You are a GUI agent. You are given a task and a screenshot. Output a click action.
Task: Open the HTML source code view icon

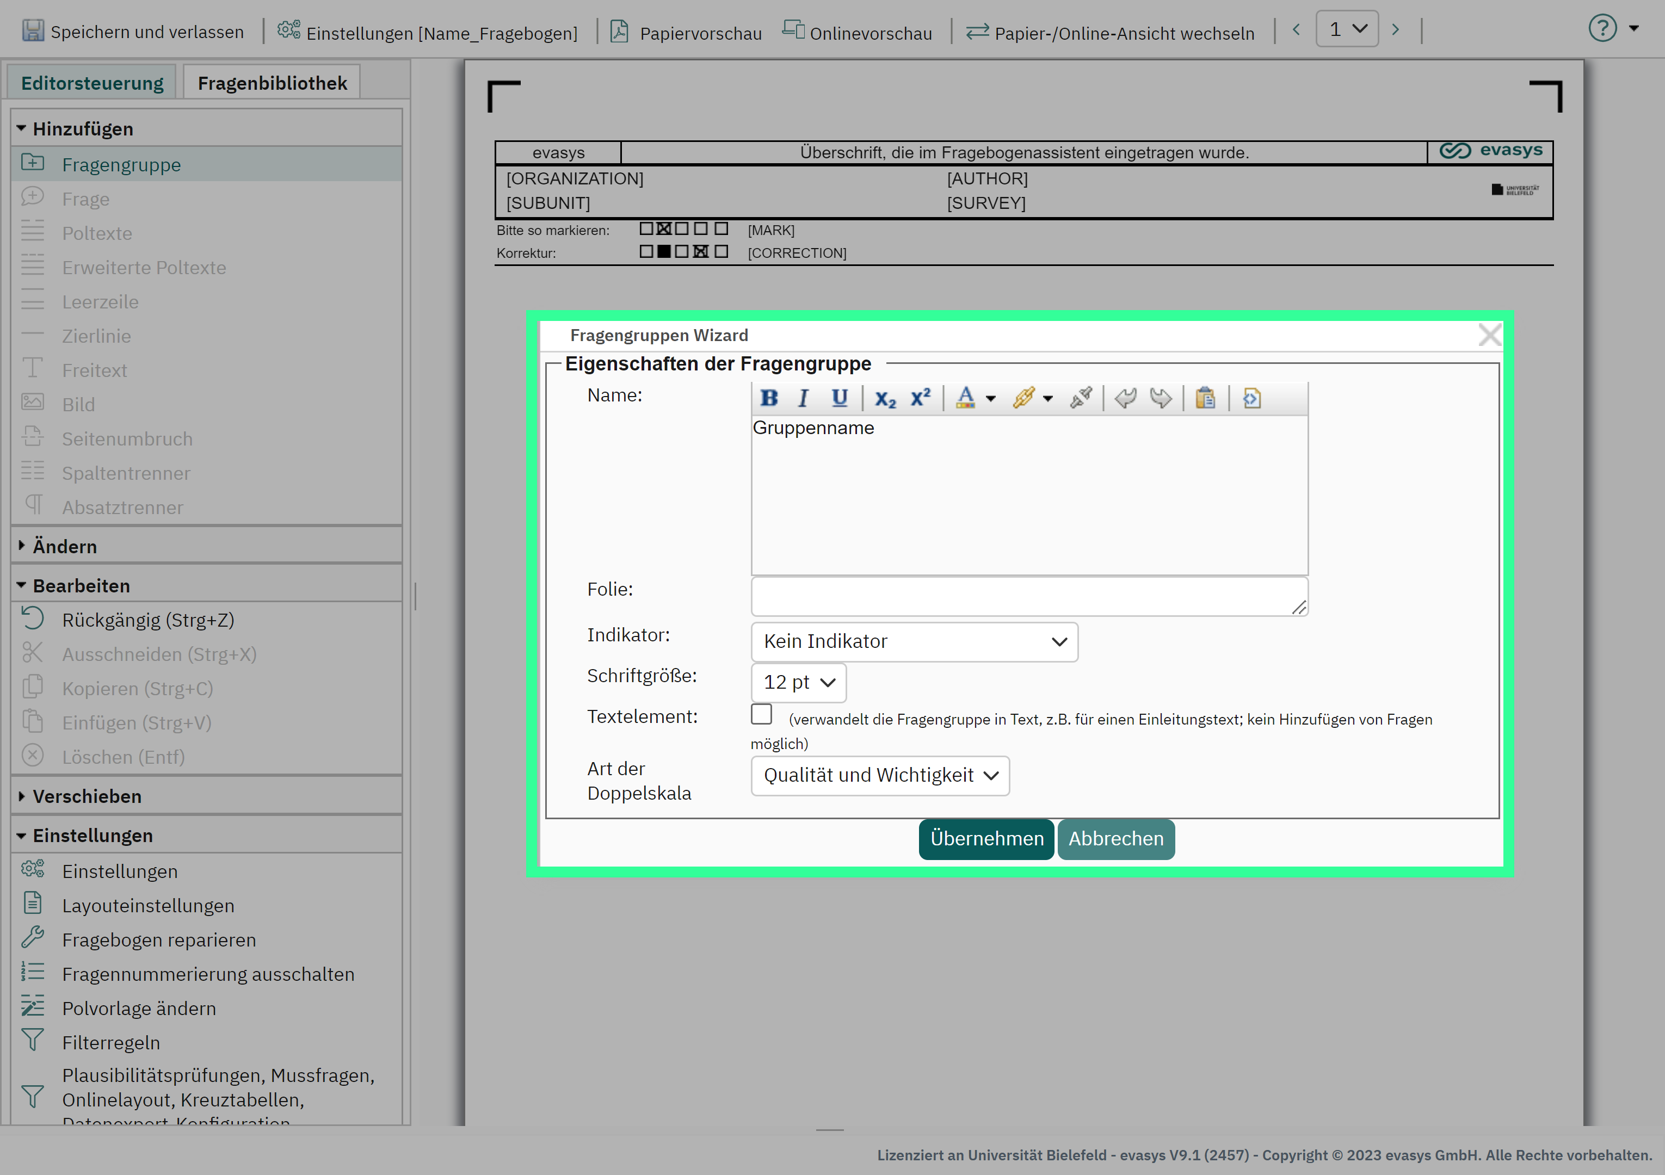pos(1251,398)
